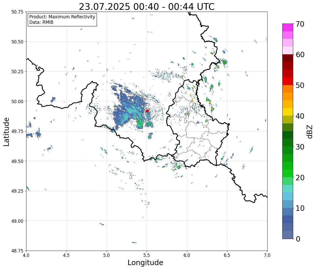Click the 'Longitude' axis label
Viewport: 316px width, 269px height.
pyautogui.click(x=145, y=263)
